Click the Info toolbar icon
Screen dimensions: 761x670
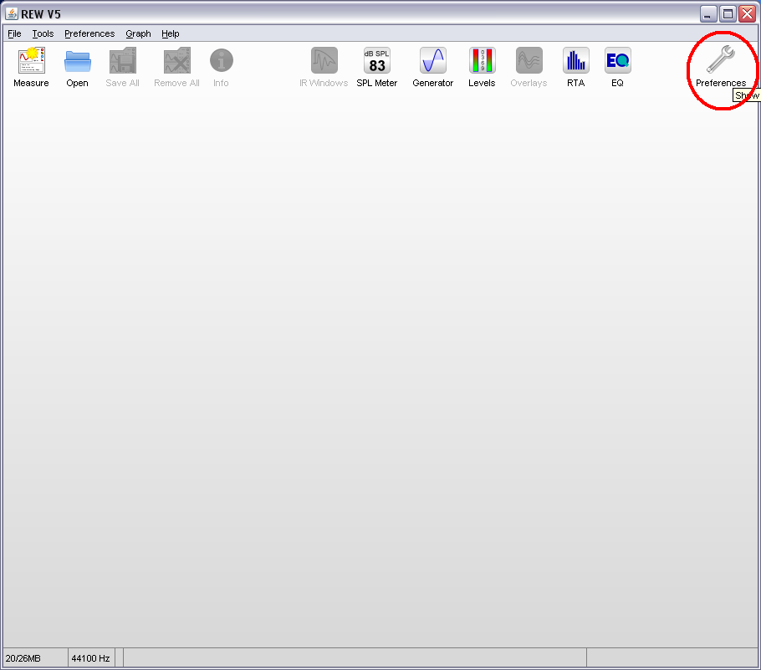(221, 61)
